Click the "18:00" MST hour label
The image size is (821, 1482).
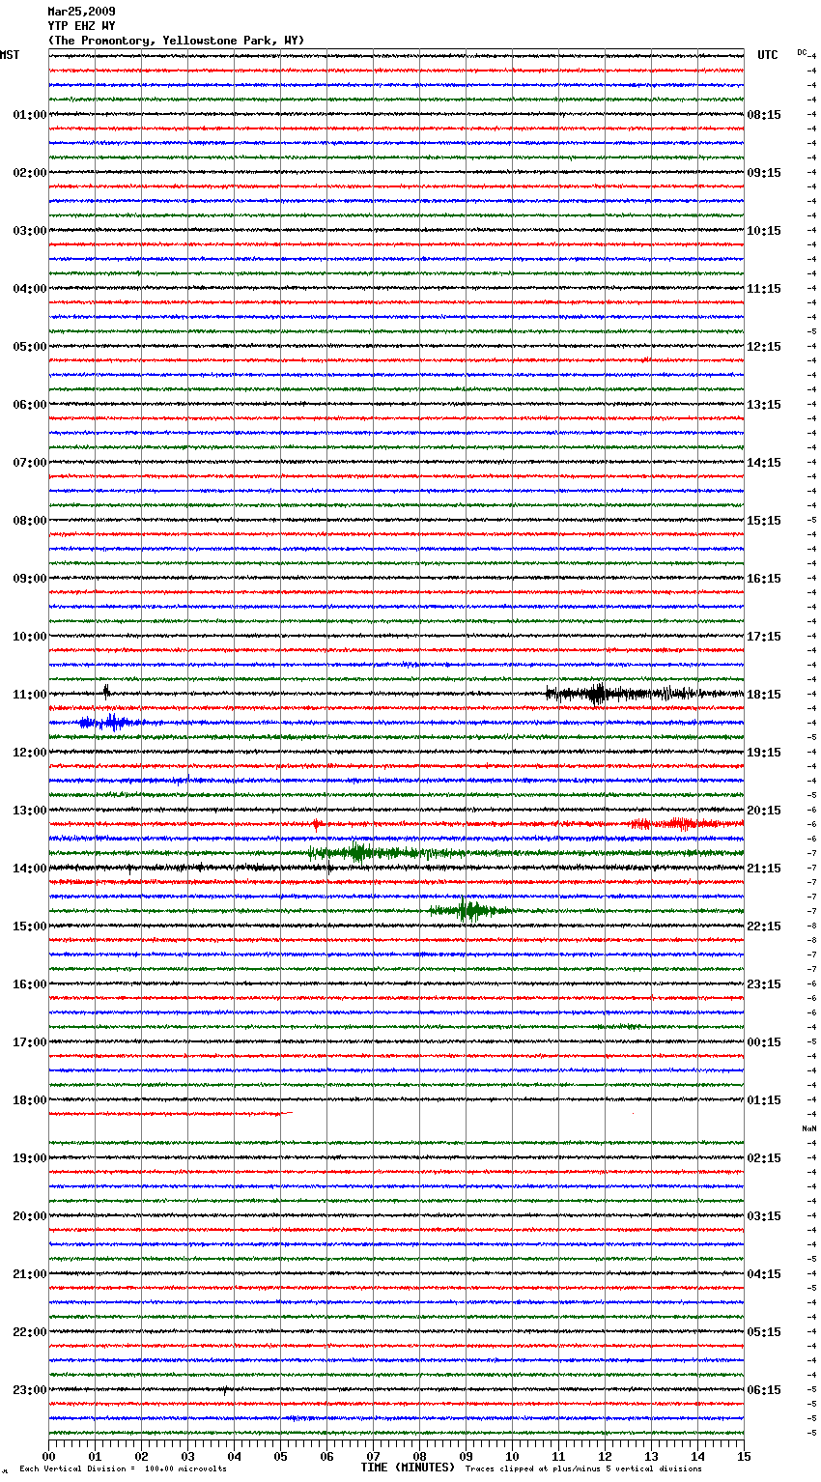point(30,1100)
